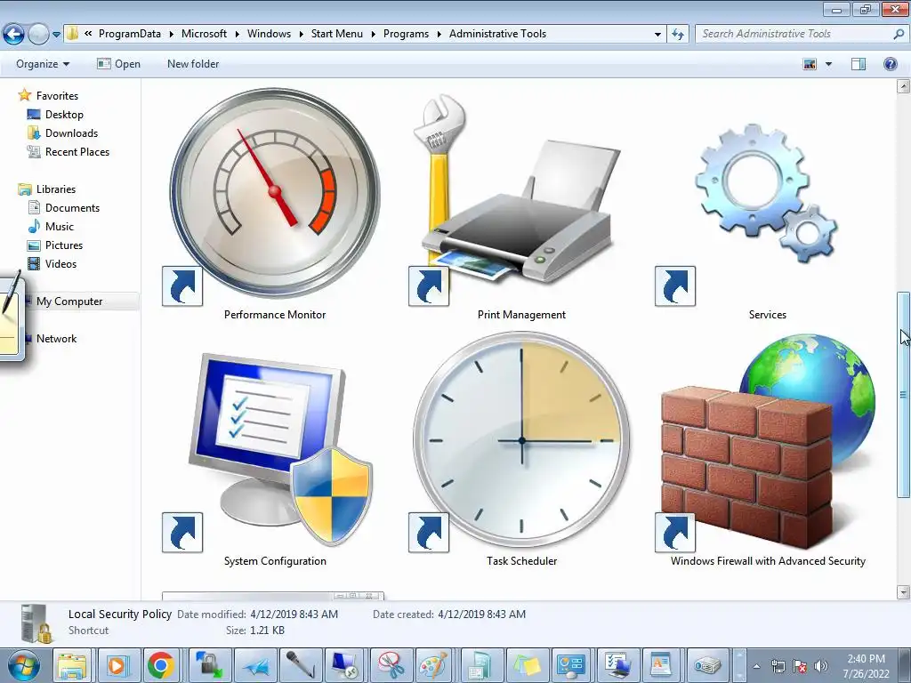Viewport: 911px width, 683px height.
Task: Select My Computer in navigation pane
Action: (69, 301)
